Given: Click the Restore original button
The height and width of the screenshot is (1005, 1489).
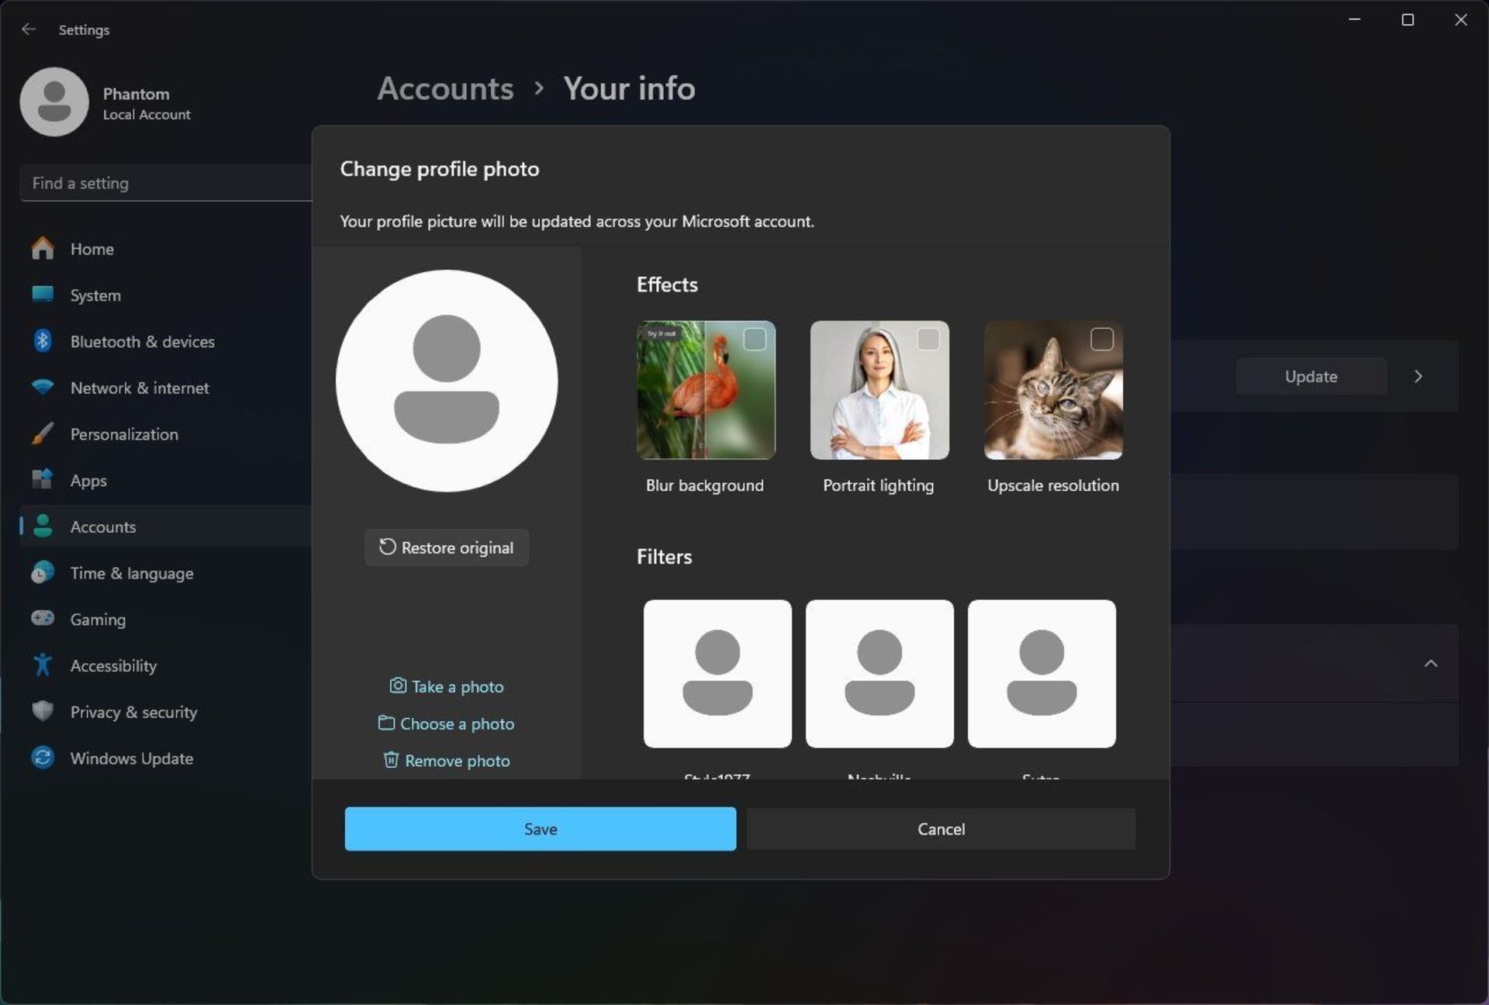Looking at the screenshot, I should pos(446,547).
